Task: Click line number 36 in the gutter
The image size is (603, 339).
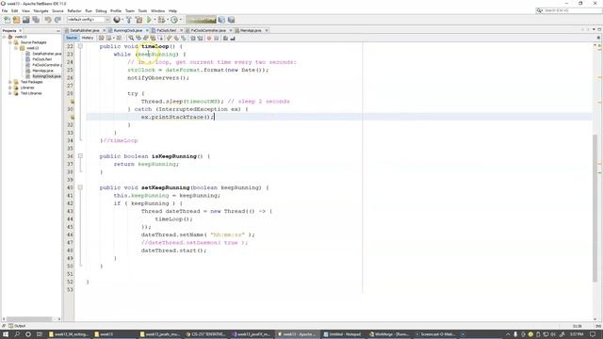Action: (70, 156)
